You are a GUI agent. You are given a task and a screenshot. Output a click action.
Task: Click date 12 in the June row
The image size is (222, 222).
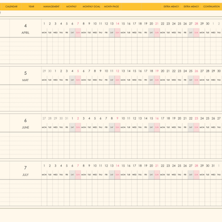(x=134, y=118)
